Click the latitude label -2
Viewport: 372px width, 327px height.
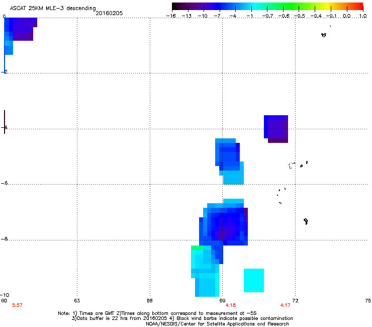click(4, 71)
